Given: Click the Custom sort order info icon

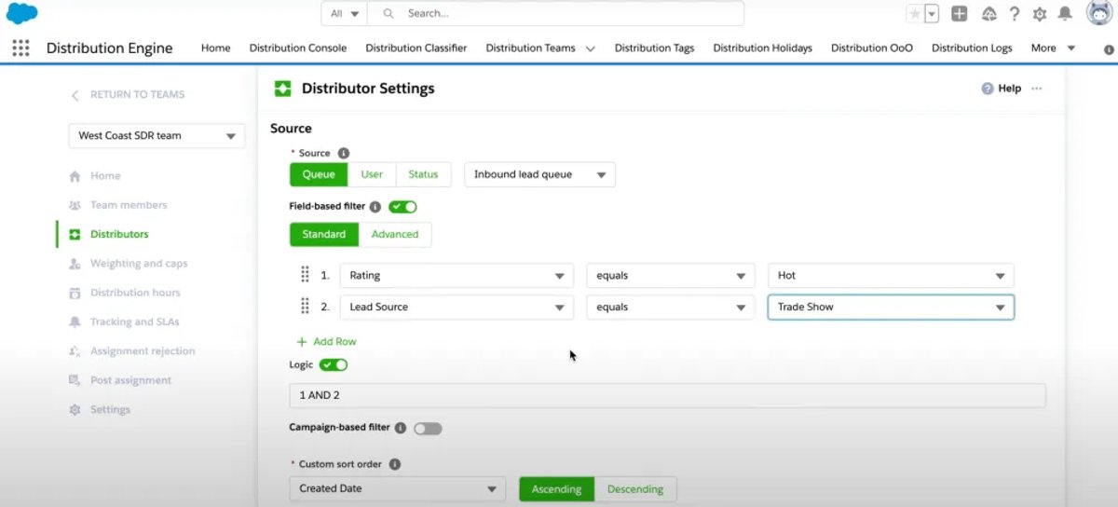Looking at the screenshot, I should point(394,464).
